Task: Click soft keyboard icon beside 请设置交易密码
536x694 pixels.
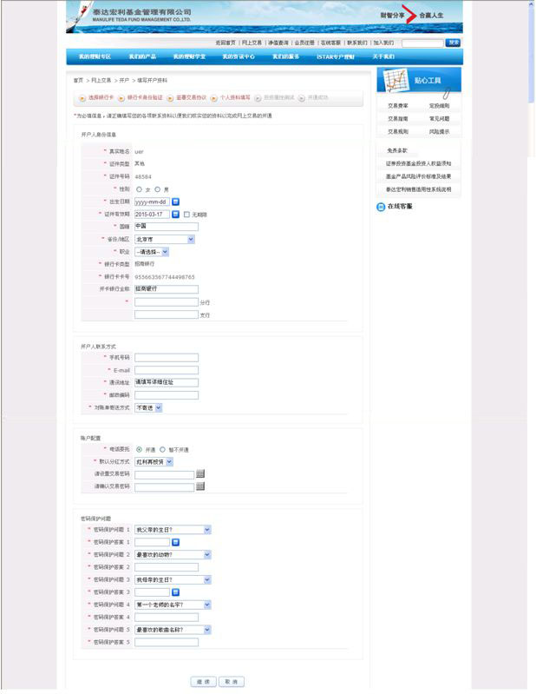Action: (200, 474)
